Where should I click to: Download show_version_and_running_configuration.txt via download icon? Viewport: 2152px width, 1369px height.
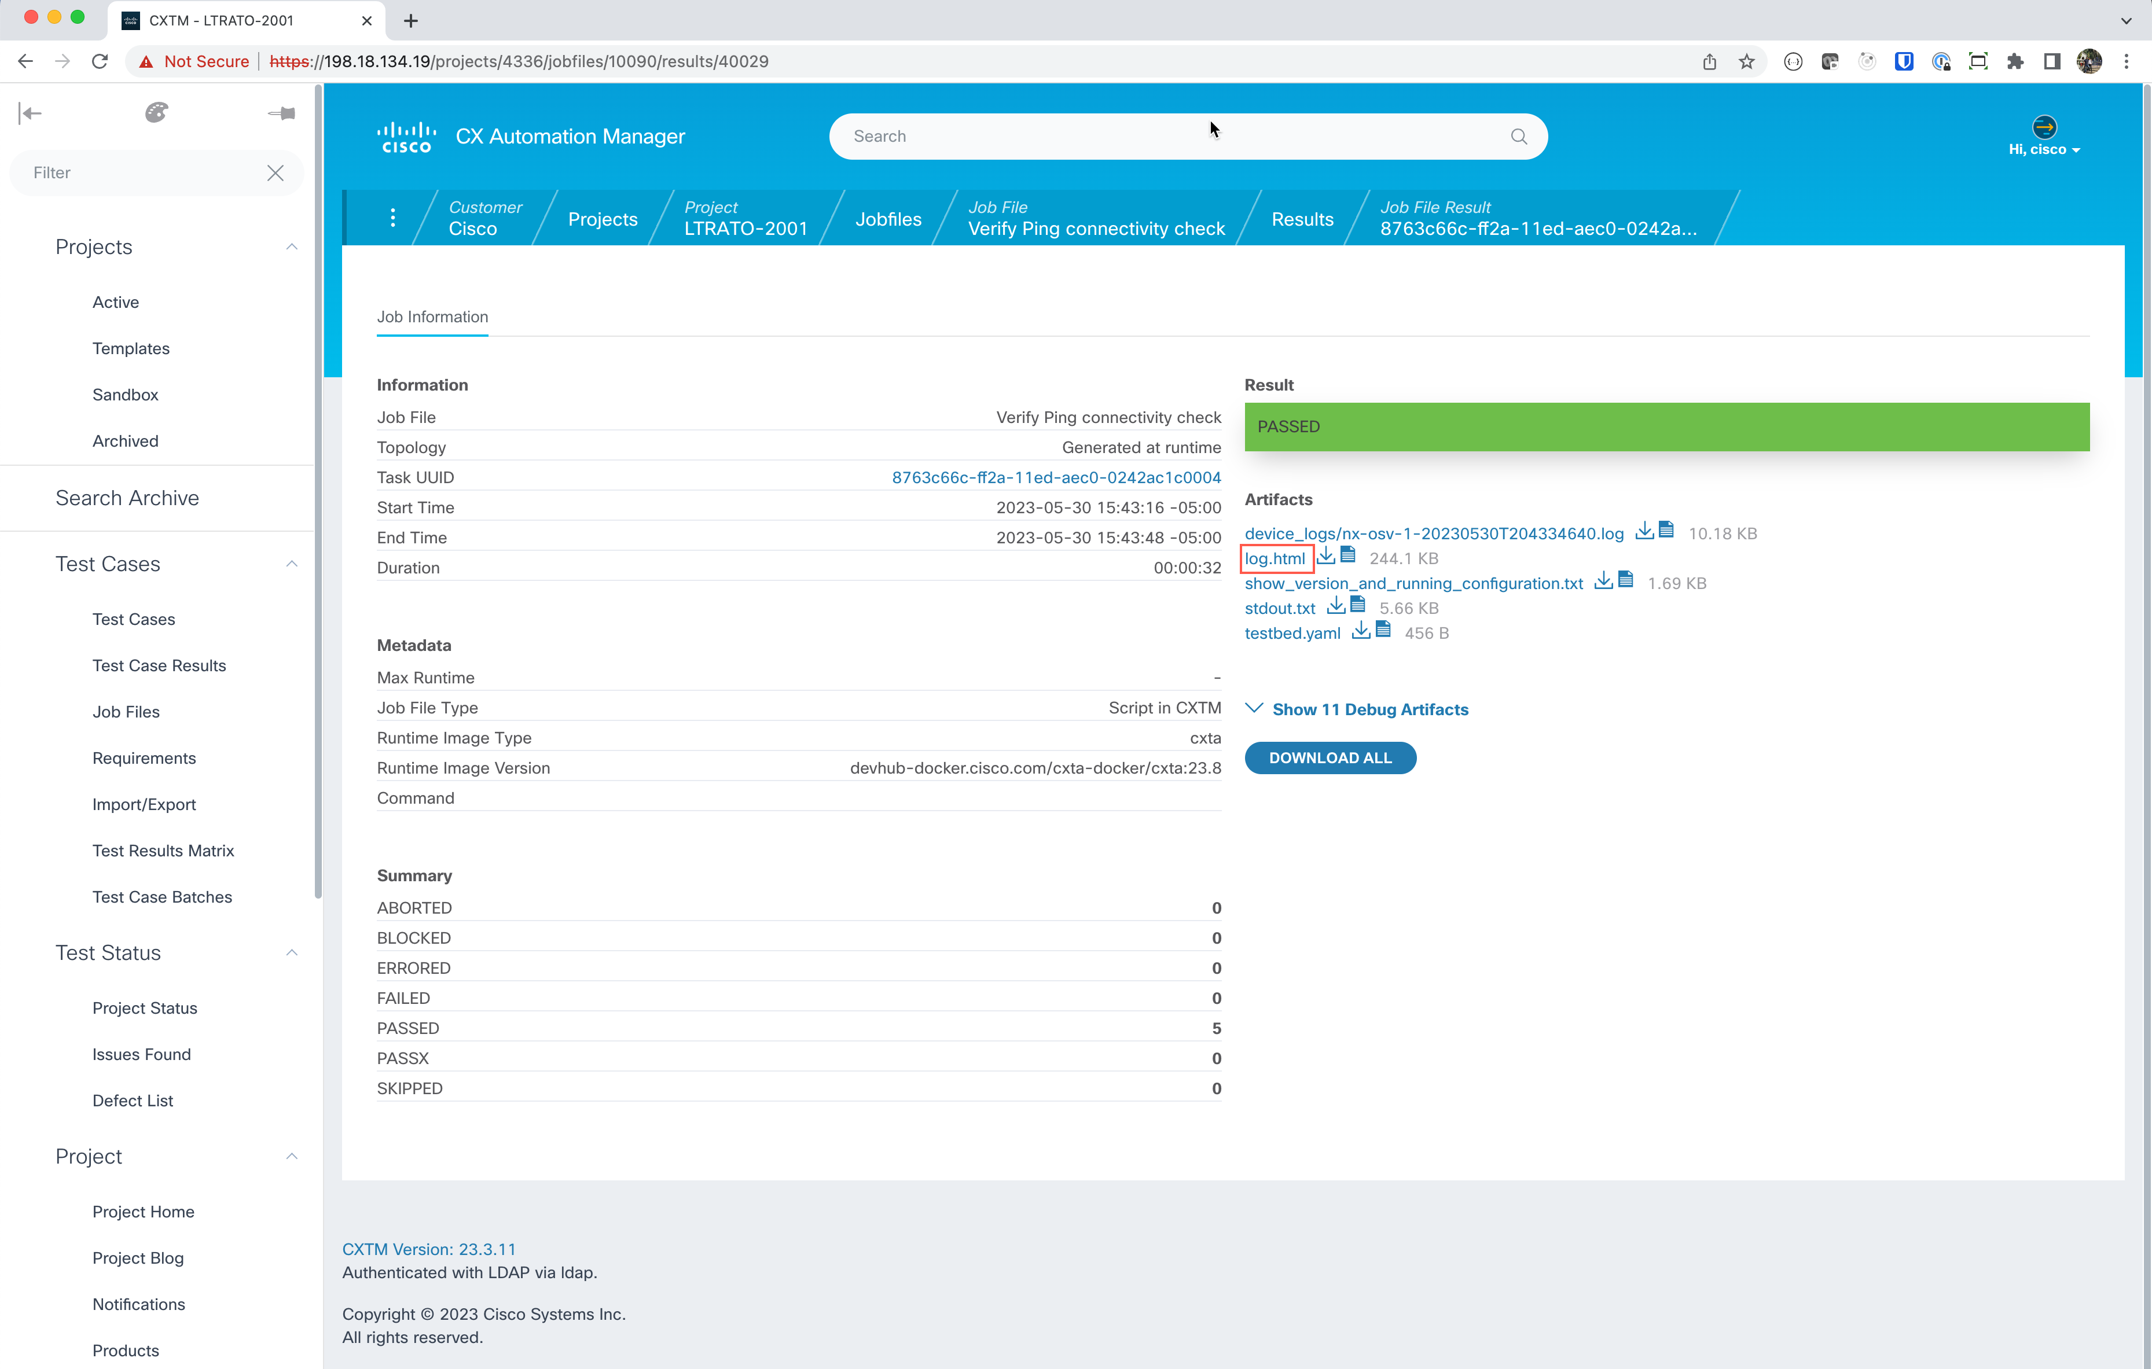click(x=1603, y=581)
